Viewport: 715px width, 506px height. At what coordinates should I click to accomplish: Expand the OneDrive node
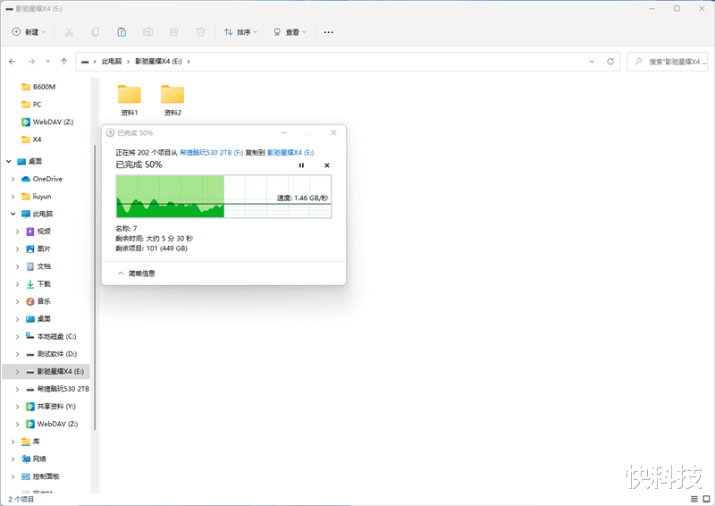13,179
